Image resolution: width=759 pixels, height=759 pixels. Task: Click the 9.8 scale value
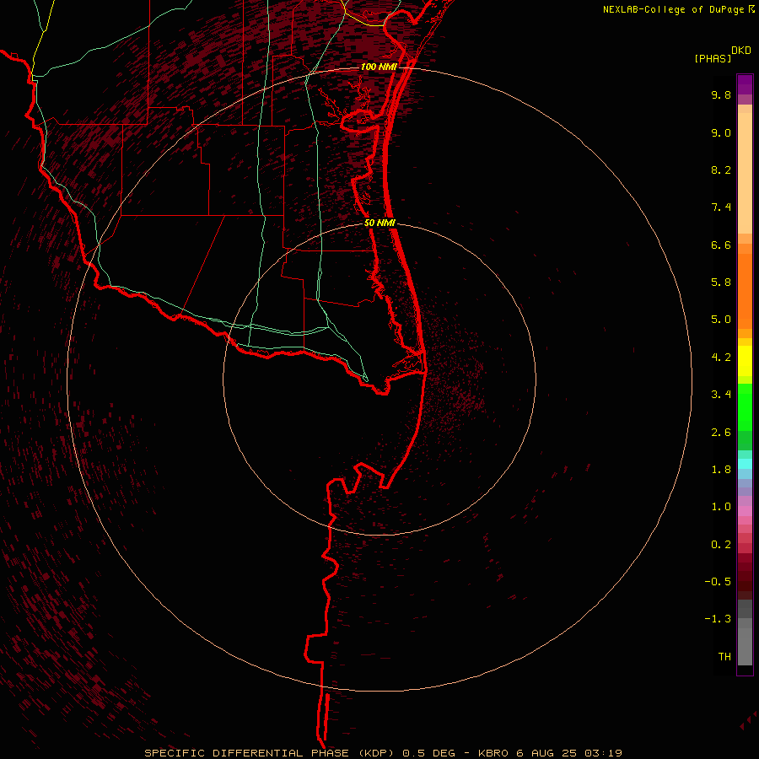tap(721, 95)
